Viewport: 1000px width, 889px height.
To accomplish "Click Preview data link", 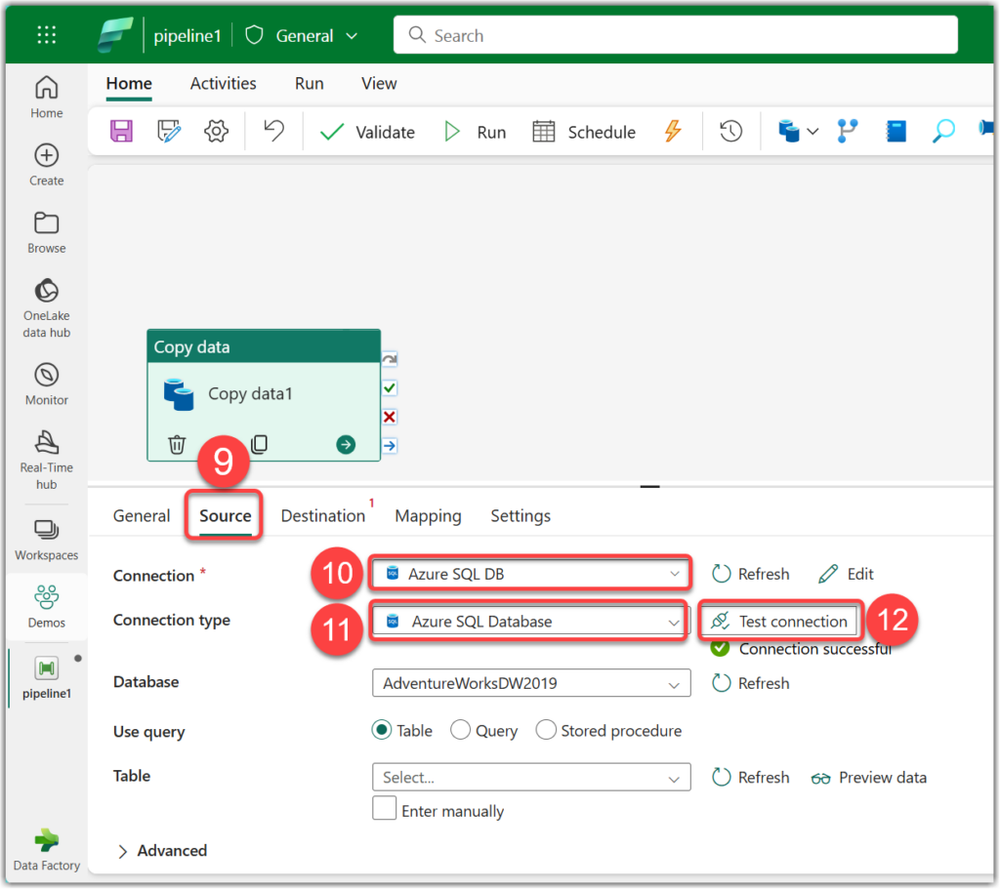I will 868,778.
